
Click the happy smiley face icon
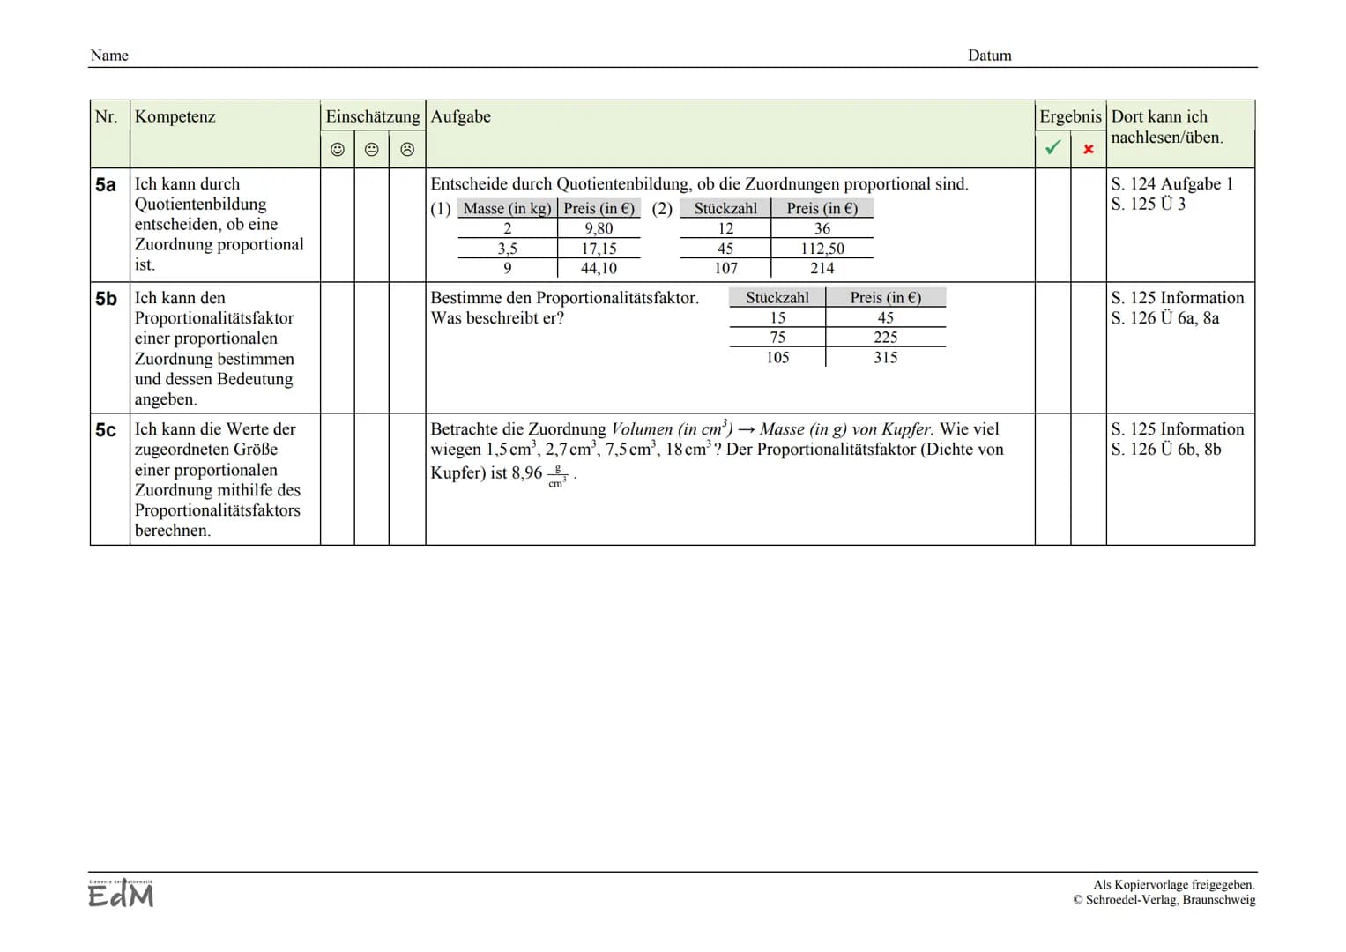[338, 150]
